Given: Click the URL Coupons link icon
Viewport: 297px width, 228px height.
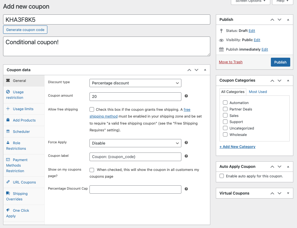Looking at the screenshot, I should 8,182.
